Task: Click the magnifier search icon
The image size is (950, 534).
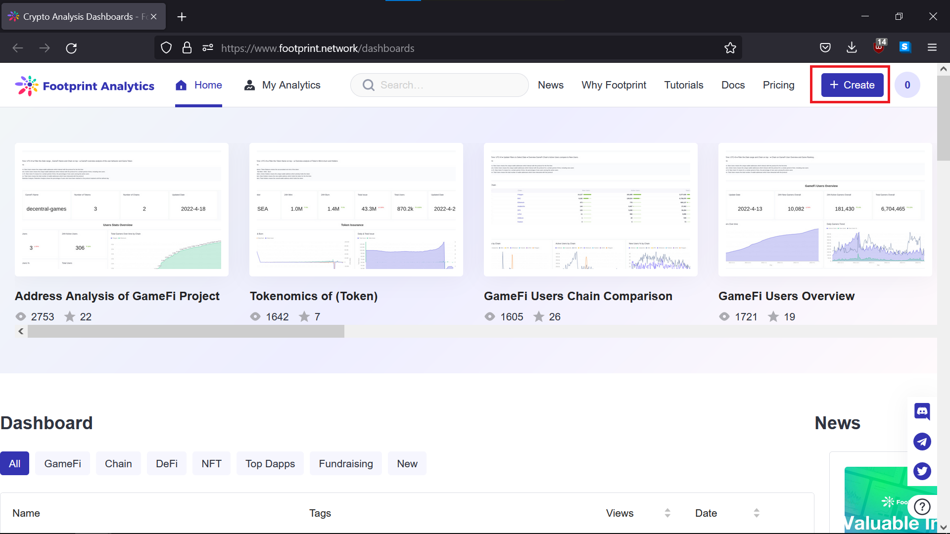Action: pos(368,85)
